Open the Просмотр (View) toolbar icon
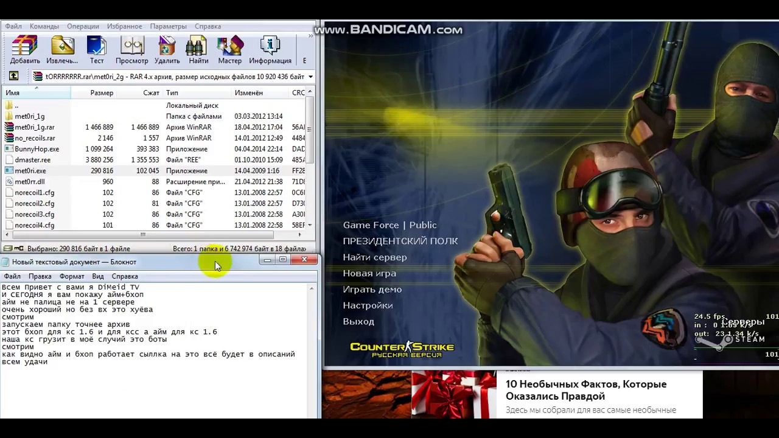The width and height of the screenshot is (779, 438). click(132, 50)
